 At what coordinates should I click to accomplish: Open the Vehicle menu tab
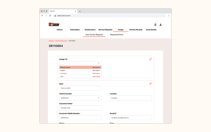pos(60,30)
